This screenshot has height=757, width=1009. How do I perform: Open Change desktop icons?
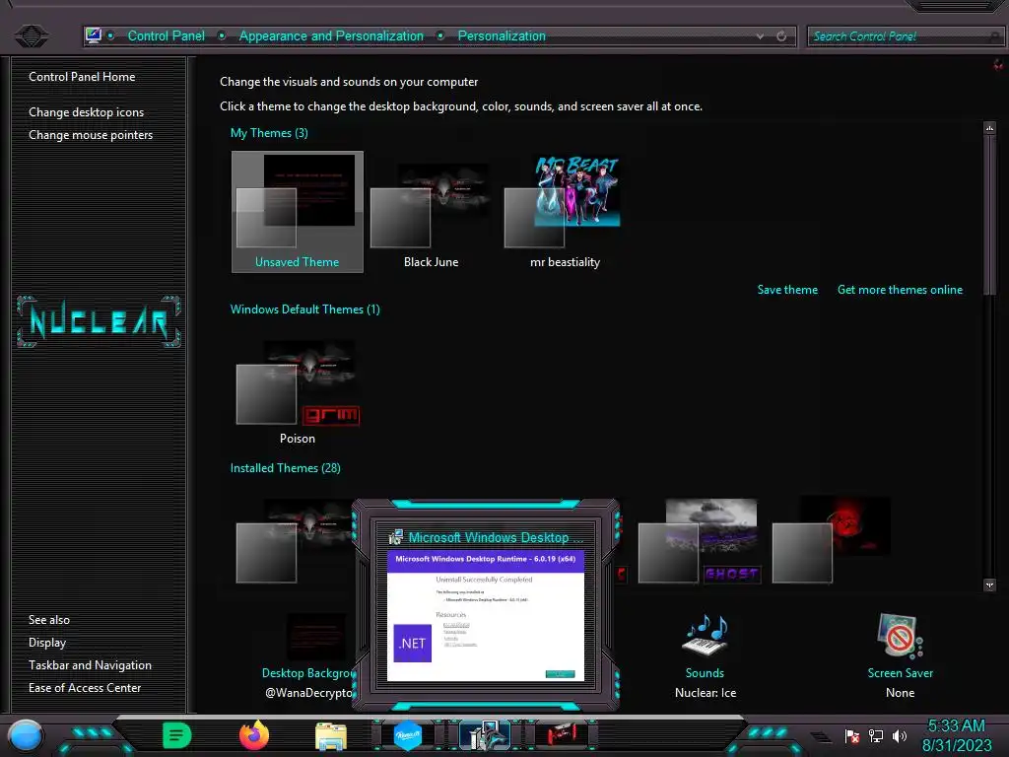tap(87, 112)
